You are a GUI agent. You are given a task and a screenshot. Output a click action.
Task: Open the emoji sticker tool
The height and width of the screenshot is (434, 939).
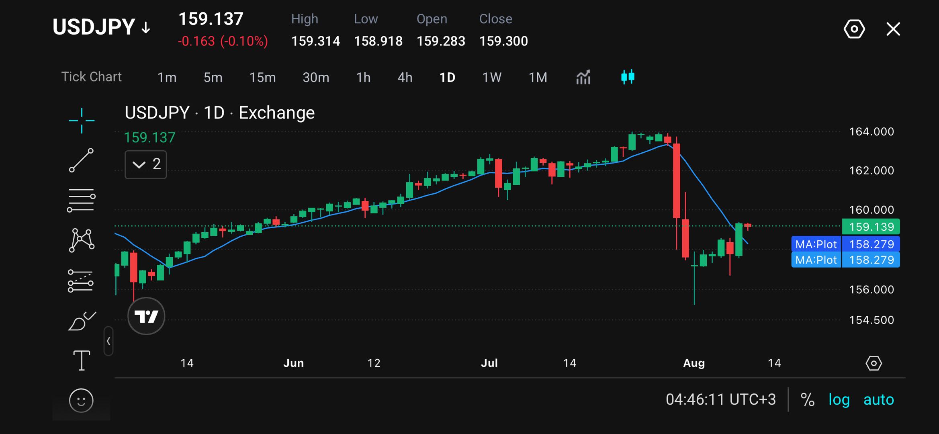tap(81, 400)
